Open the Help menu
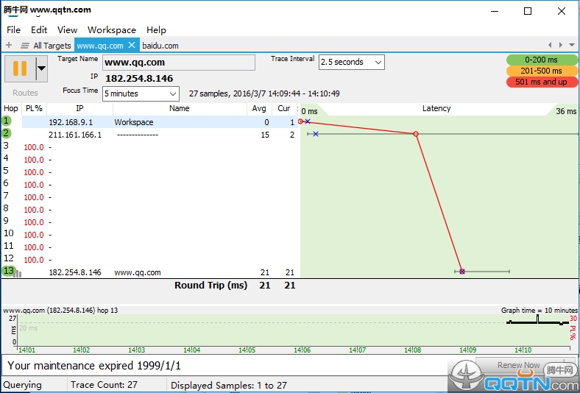The image size is (580, 393). click(x=156, y=30)
